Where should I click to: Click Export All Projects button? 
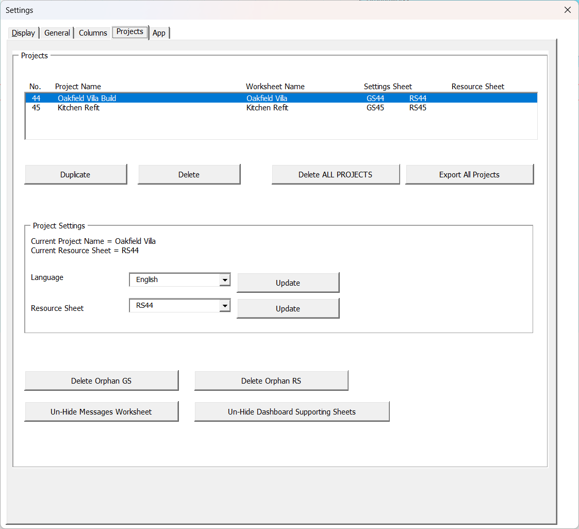tap(469, 175)
